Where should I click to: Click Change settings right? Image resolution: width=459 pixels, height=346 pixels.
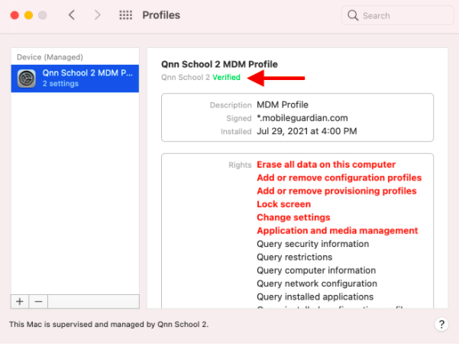point(293,217)
